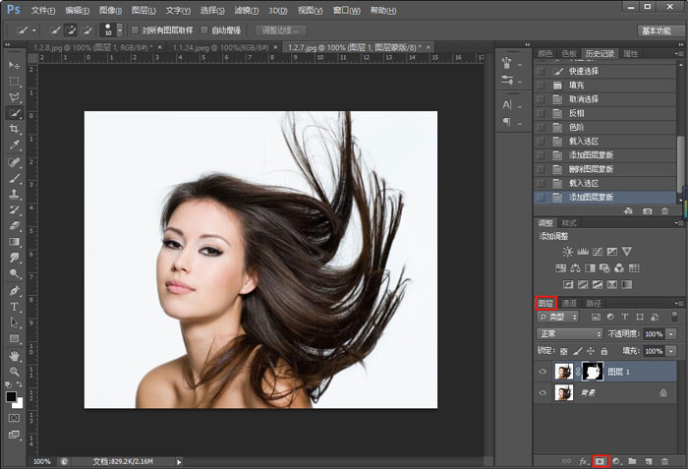The height and width of the screenshot is (469, 688).
Task: Toggle Quick Mask mode icon
Action: click(x=14, y=418)
